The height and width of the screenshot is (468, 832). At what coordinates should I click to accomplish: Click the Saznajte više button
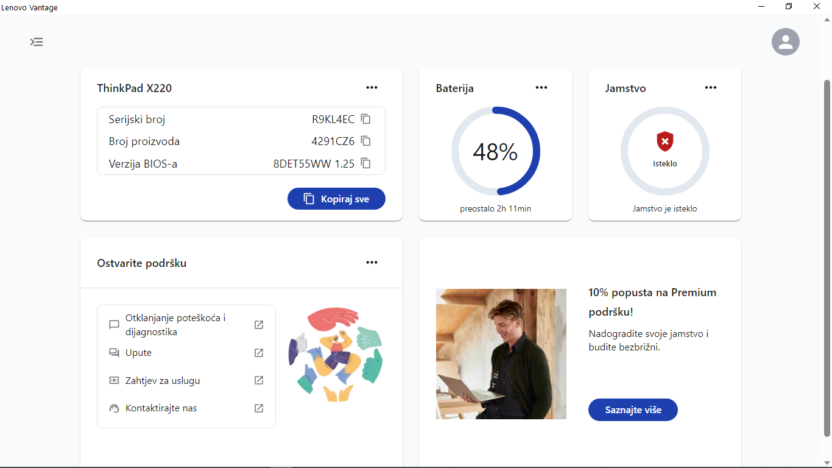[633, 410]
